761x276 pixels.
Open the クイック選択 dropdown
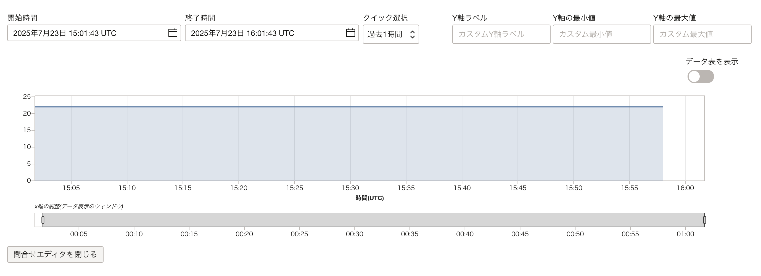tap(390, 34)
